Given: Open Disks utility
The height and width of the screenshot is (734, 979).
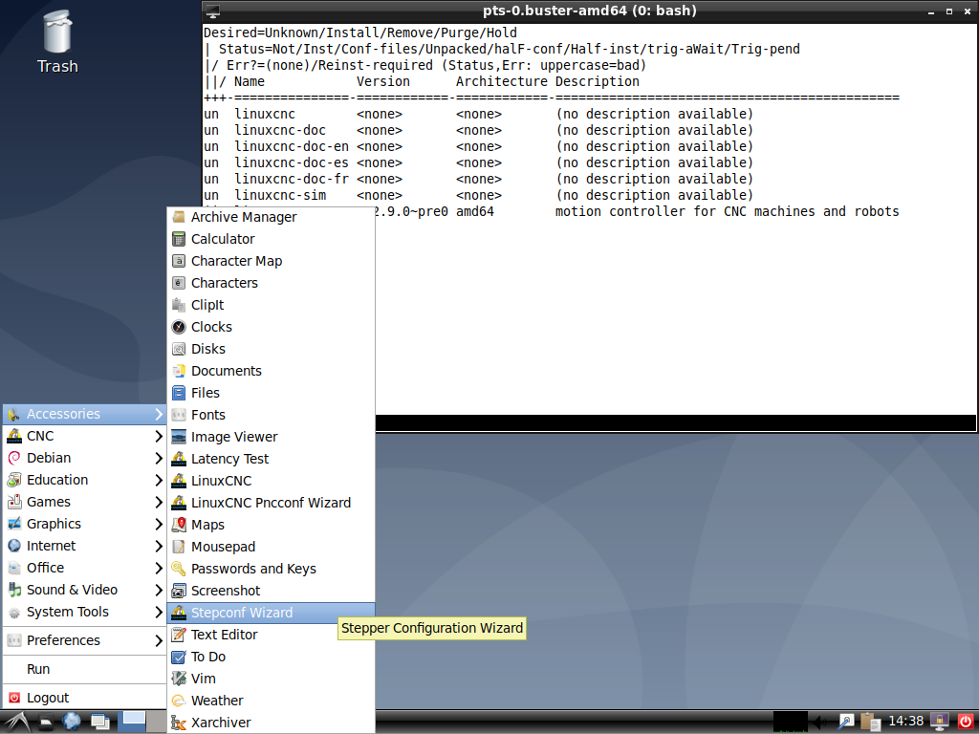Looking at the screenshot, I should pyautogui.click(x=271, y=349).
